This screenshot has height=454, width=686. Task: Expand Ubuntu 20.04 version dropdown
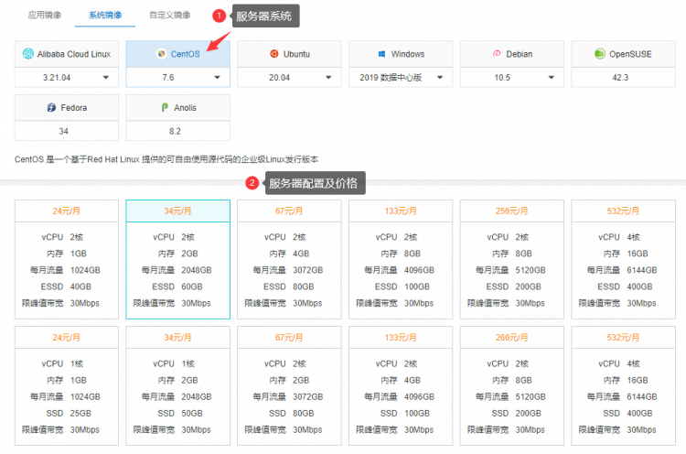coord(329,78)
